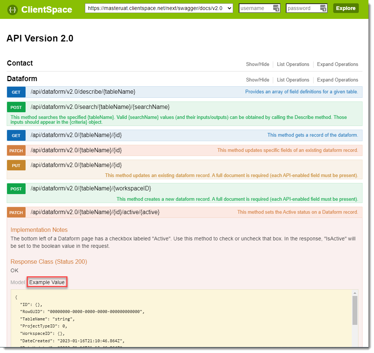Click the ClientSpace title text
374x353 pixels.
(x=47, y=10)
